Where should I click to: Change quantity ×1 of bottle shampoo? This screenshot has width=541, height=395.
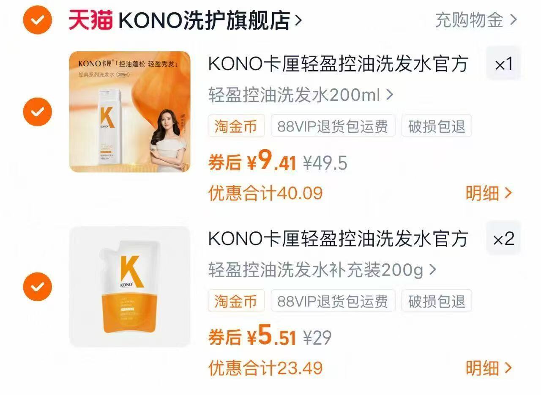[x=503, y=63]
